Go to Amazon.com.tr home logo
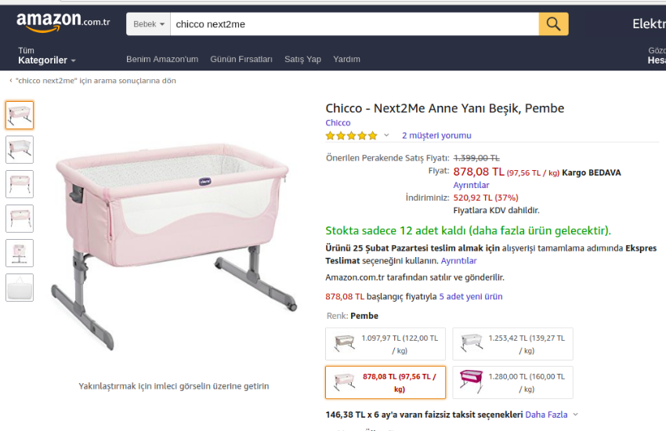 point(63,23)
